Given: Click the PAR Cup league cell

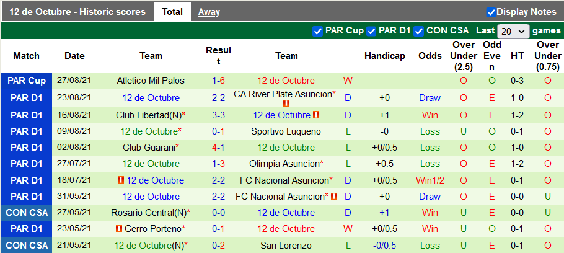Looking at the screenshot, I should [27, 81].
